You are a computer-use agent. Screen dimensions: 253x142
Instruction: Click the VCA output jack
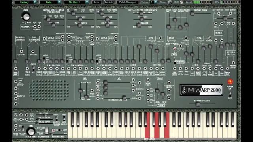pos(210,38)
